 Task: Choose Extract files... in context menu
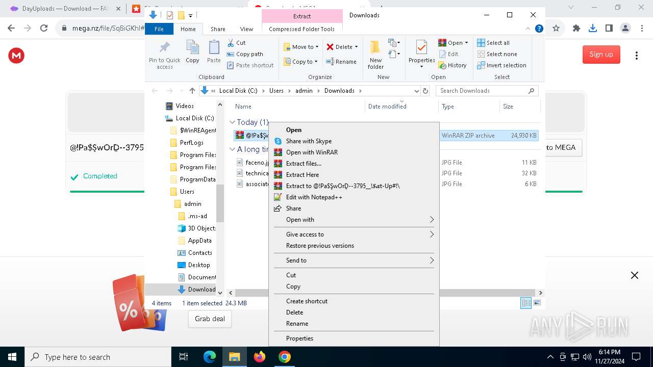click(x=354, y=164)
